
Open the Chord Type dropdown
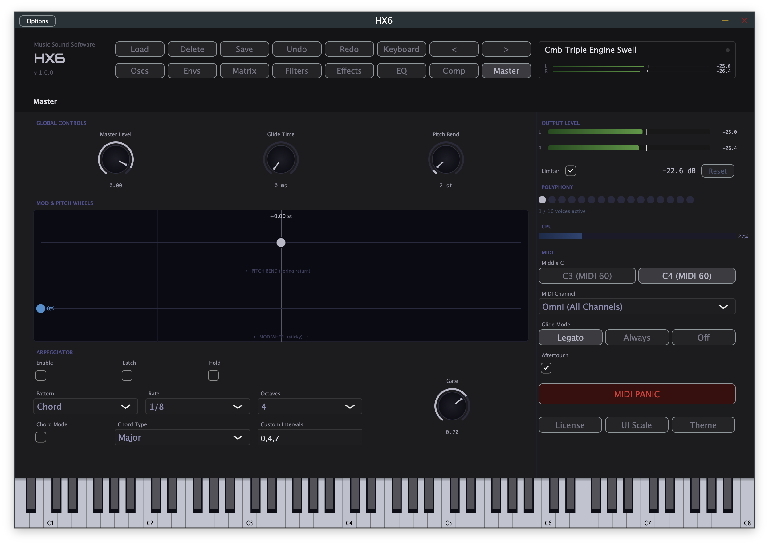click(182, 438)
